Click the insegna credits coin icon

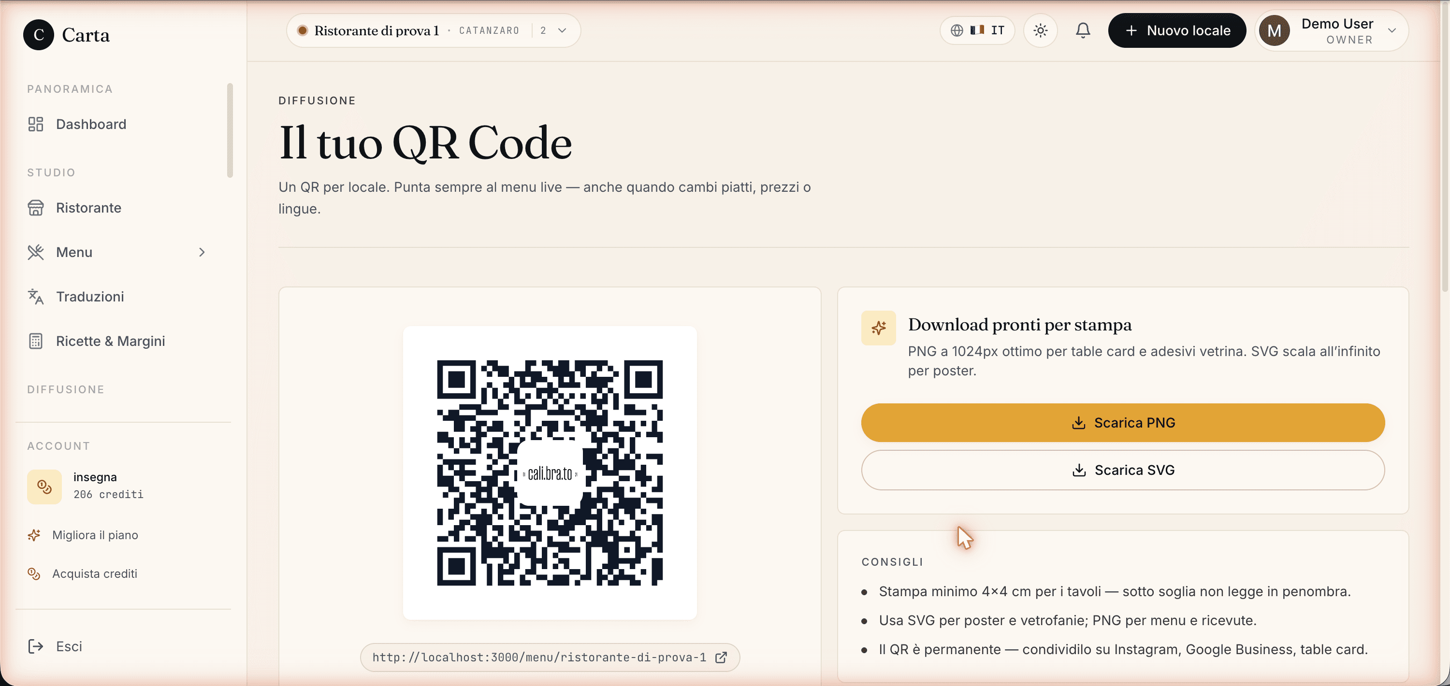(x=44, y=487)
